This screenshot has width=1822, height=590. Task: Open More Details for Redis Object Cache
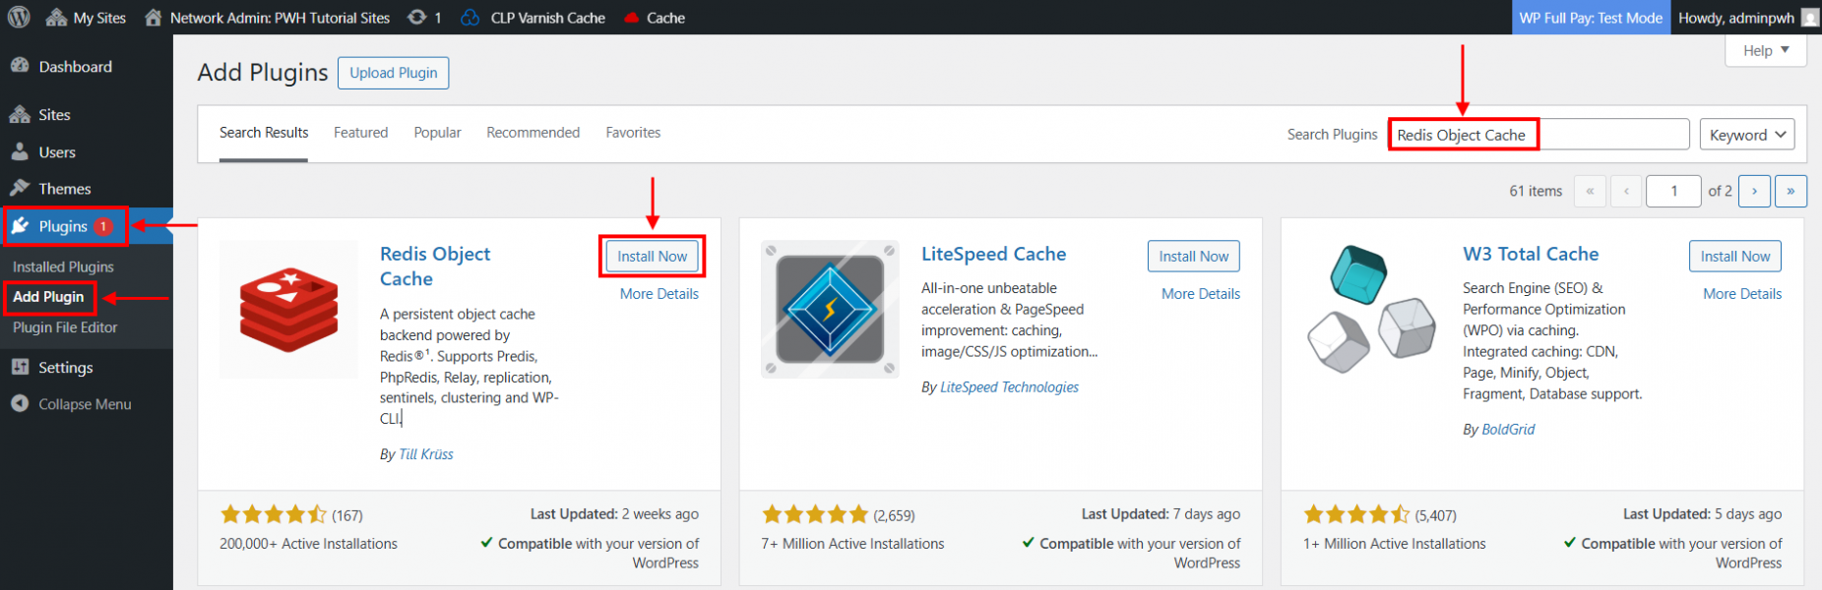point(660,294)
